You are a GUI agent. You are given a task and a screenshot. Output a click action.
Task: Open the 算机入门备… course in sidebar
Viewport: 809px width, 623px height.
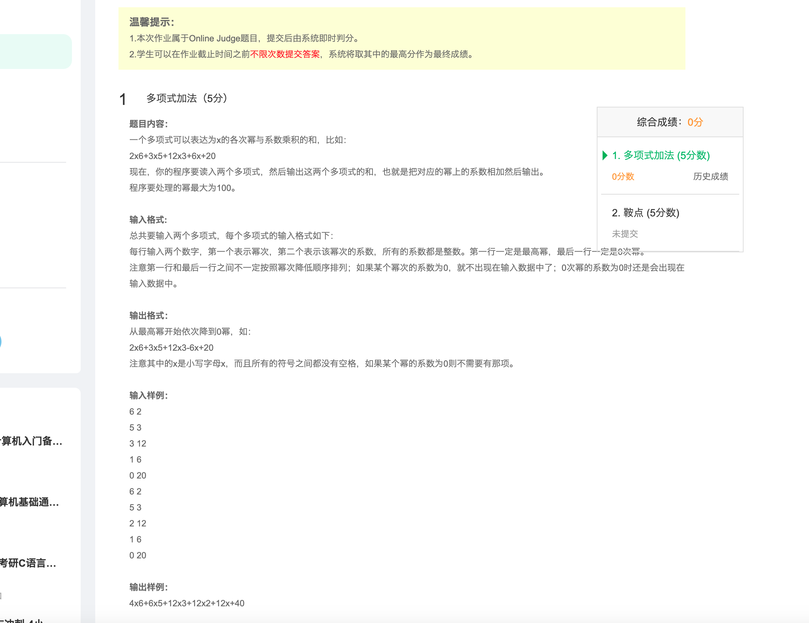(x=31, y=441)
